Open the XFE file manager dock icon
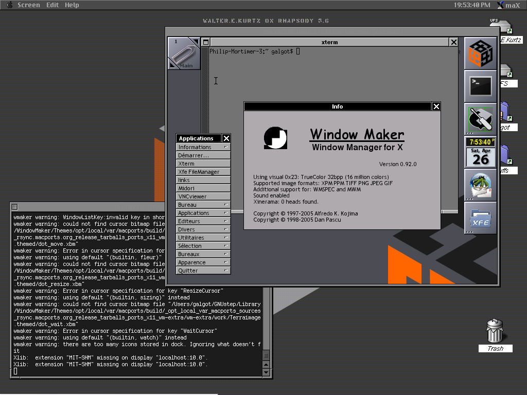The height and width of the screenshot is (395, 527). [481, 218]
